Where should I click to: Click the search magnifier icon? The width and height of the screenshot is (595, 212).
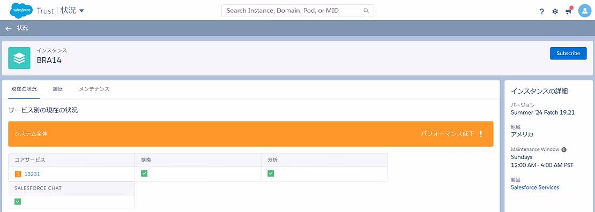[366, 11]
